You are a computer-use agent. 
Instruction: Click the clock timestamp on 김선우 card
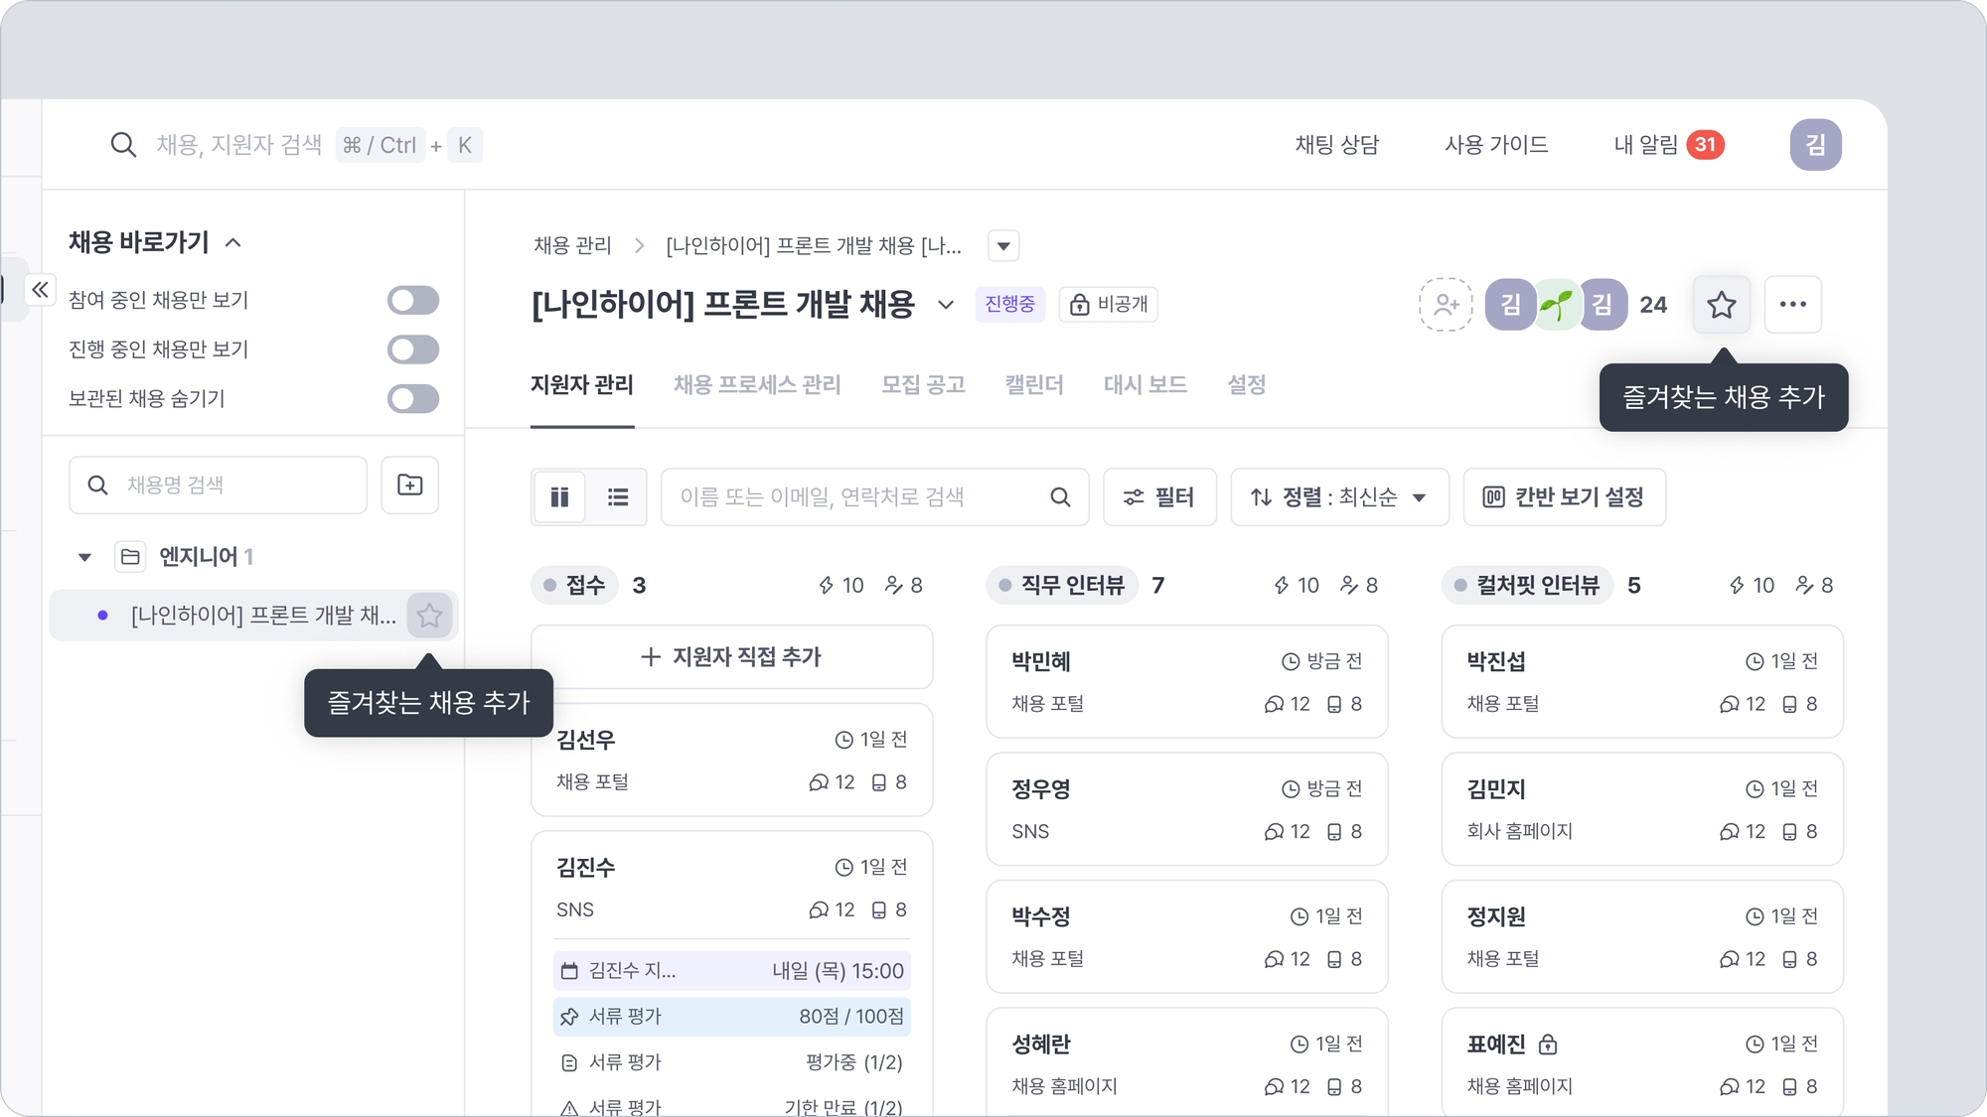tap(871, 740)
